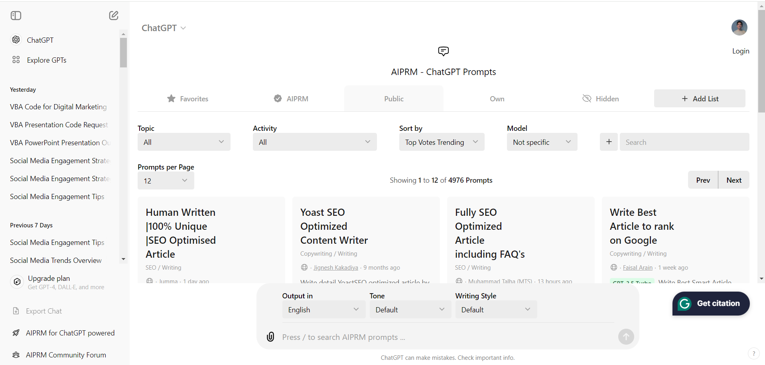765x365 pixels.
Task: Switch to the AIPRM tab
Action: (291, 99)
